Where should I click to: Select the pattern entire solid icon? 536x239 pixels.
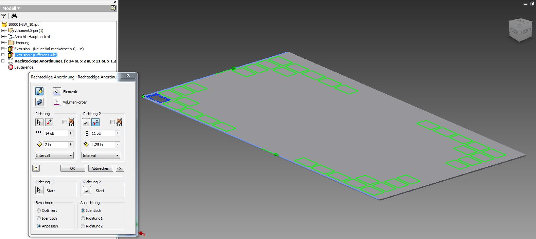point(39,102)
